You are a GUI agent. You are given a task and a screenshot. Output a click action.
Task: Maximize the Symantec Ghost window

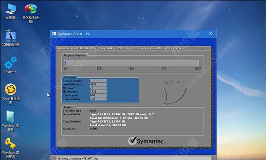point(198,34)
